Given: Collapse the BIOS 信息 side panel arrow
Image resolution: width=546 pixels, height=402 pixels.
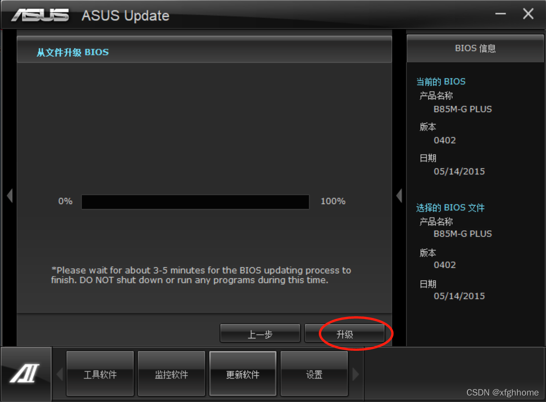Looking at the screenshot, I should pos(399,196).
